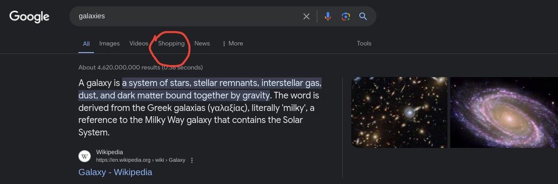558x184 pixels.
Task: Go to the News tab
Action: tap(202, 43)
